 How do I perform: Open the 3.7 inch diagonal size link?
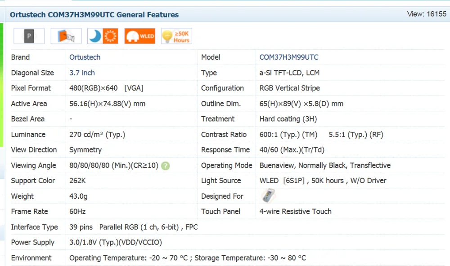pos(82,73)
